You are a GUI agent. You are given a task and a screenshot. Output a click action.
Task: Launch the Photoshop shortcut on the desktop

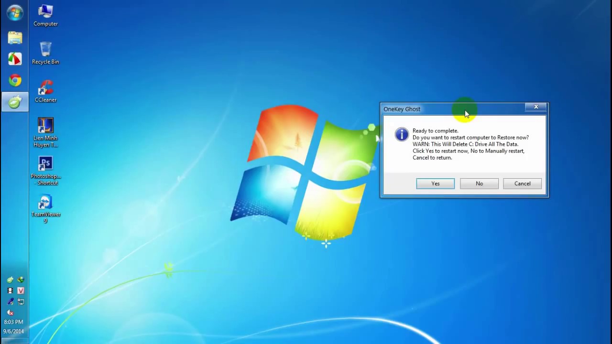tap(45, 171)
